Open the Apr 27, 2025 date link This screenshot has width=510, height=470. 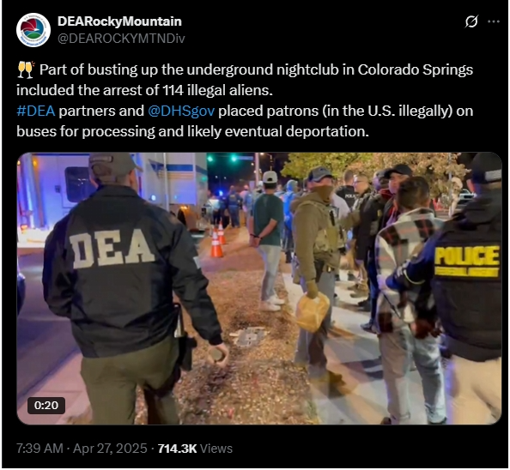110,449
